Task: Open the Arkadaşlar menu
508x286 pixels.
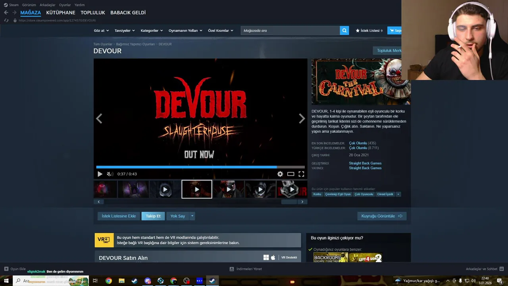Action: click(48, 5)
